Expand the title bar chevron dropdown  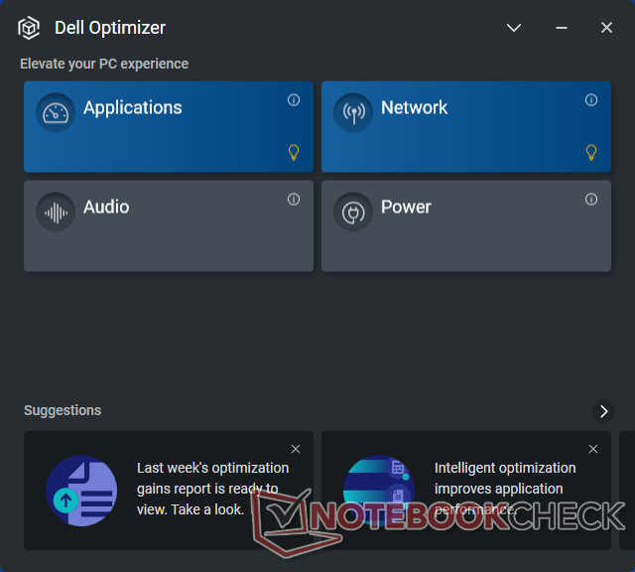click(x=514, y=28)
